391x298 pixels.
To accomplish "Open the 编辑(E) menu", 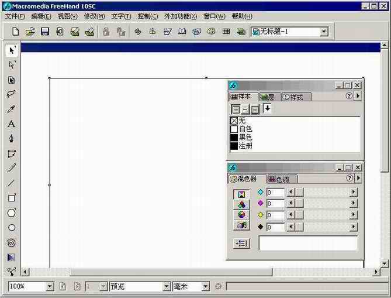I will point(41,16).
